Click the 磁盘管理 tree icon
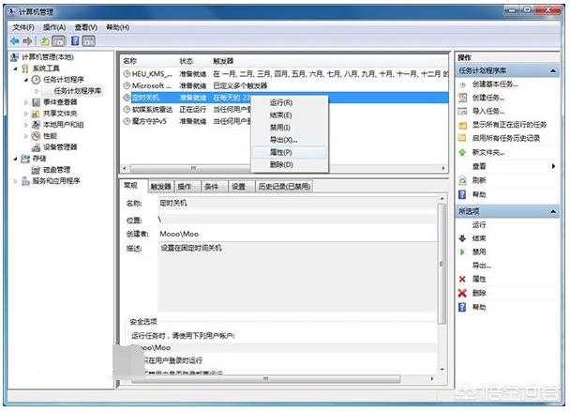The height and width of the screenshot is (412, 570). point(36,170)
